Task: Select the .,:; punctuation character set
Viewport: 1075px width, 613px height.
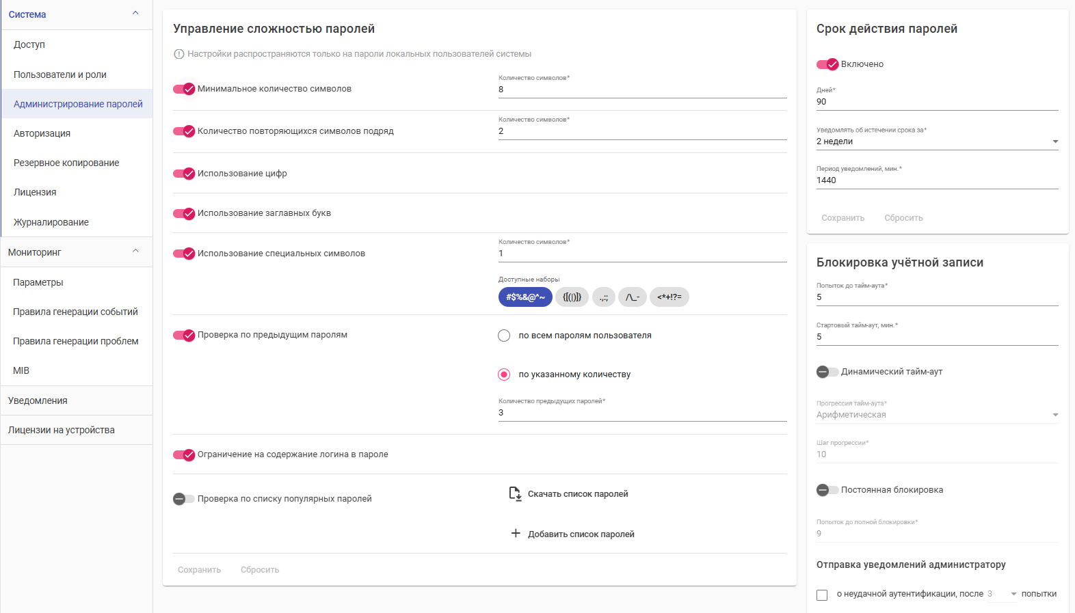Action: pyautogui.click(x=604, y=297)
